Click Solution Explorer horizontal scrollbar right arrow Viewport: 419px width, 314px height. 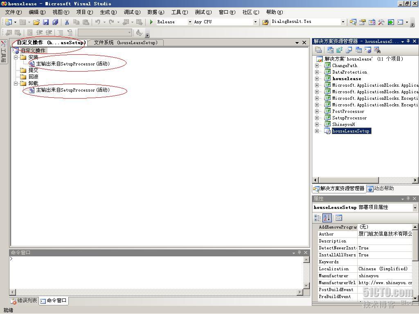[415, 180]
